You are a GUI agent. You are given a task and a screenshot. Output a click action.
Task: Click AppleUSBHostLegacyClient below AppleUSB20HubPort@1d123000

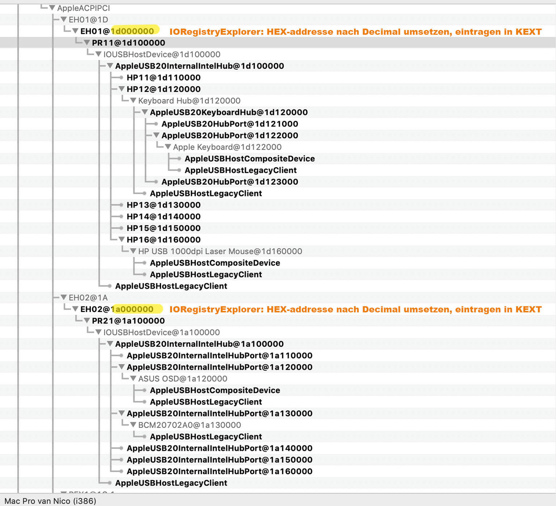(x=206, y=193)
